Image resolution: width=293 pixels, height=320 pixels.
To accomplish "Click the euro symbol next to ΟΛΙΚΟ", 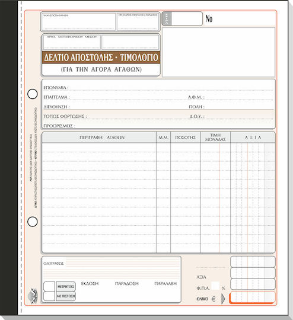I will pos(214,299).
